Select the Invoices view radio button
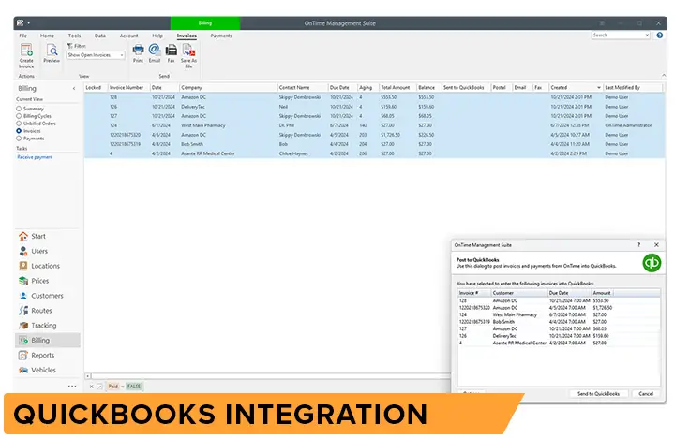Viewport: 675px width, 438px height. 19,131
